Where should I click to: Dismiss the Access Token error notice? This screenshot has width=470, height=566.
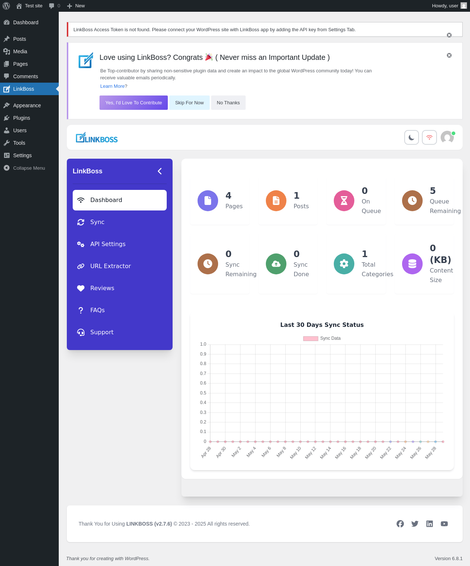tap(449, 35)
